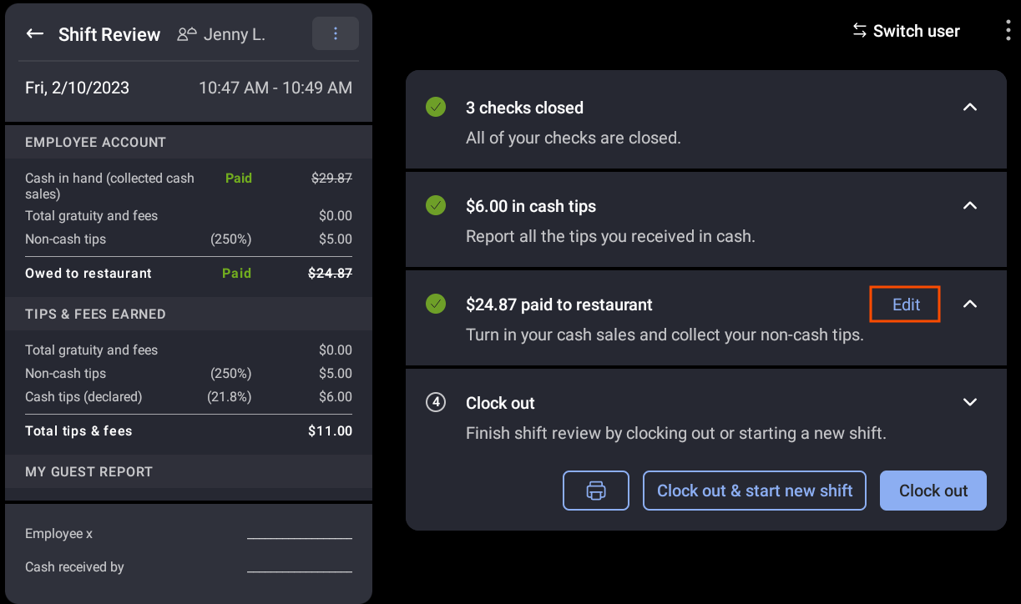
Task: Click the Switch user arrows icon
Action: point(859,30)
